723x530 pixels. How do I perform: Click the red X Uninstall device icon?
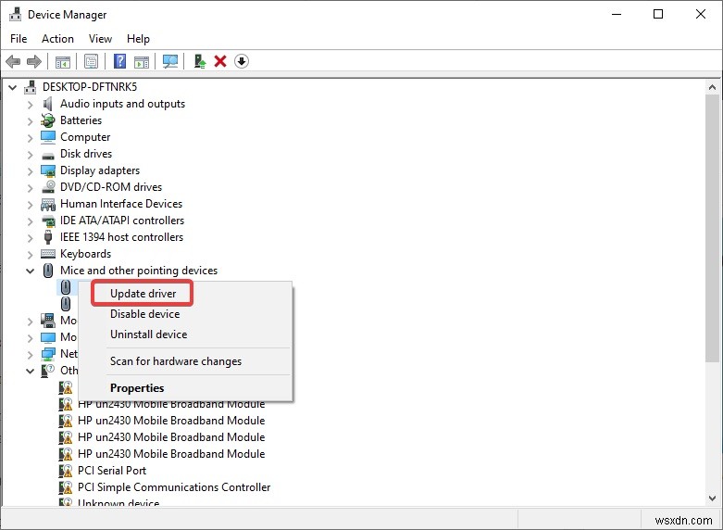[x=220, y=61]
